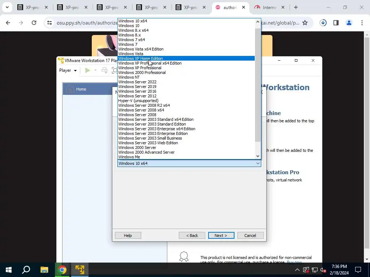Choose Windows Server 2008 option

186,115
